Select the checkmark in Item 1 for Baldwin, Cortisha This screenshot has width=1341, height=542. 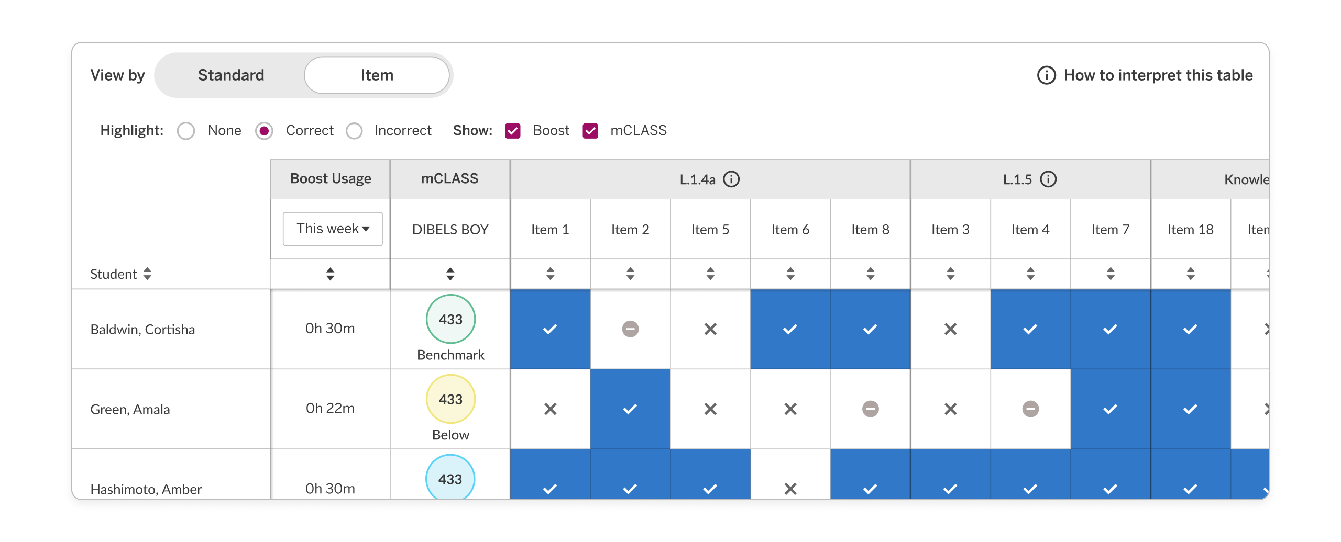click(550, 329)
